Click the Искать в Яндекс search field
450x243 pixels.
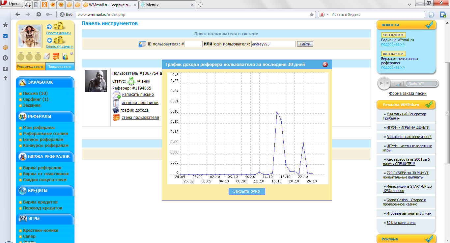377,14
